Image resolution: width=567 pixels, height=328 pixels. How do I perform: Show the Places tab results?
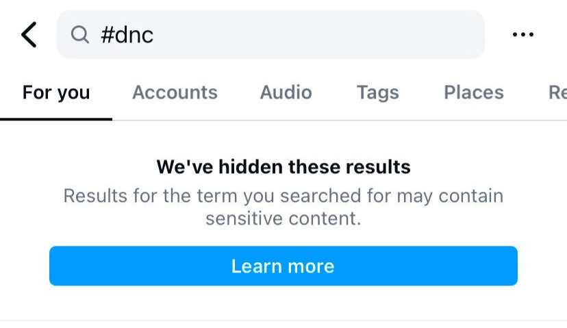pyautogui.click(x=473, y=92)
